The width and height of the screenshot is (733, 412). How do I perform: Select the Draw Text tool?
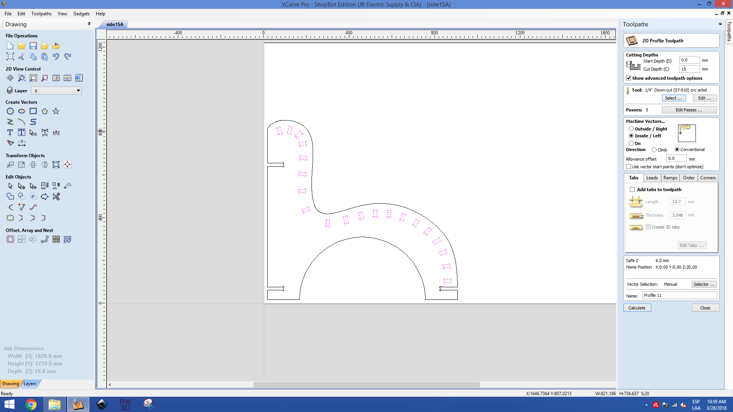point(10,132)
